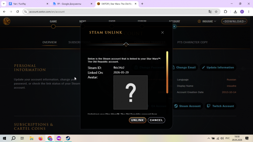Open the Twitch Account link button
This screenshot has height=142, width=253.
coord(220,106)
